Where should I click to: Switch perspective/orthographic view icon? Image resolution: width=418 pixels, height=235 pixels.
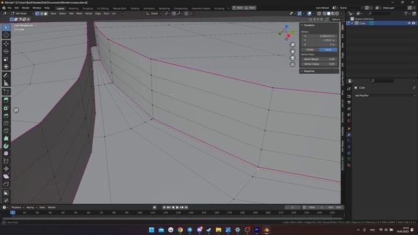(x=293, y=65)
